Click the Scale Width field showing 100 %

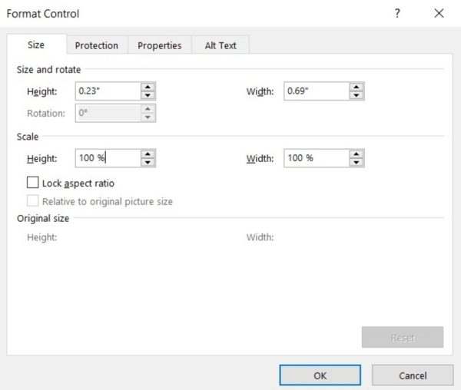click(317, 158)
